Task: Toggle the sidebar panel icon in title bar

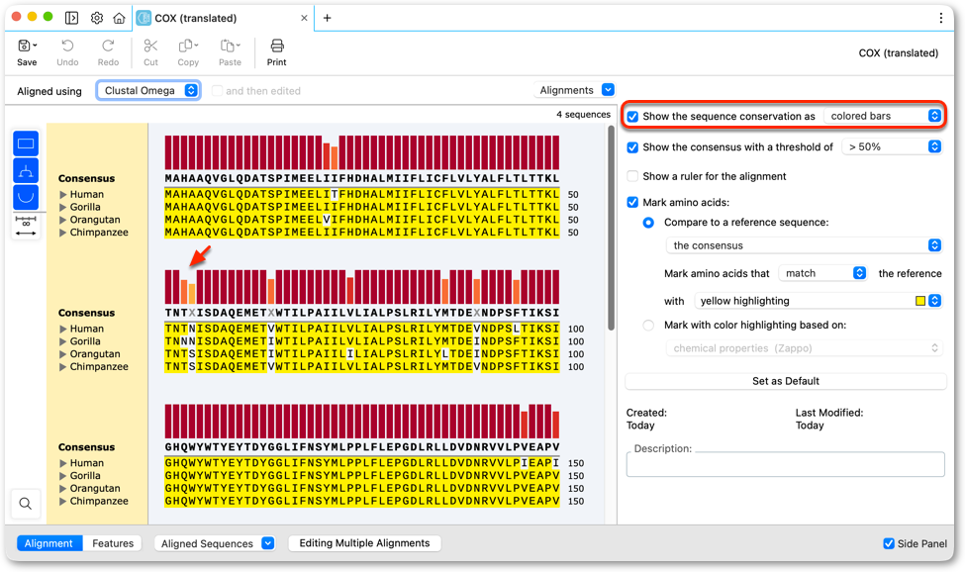Action: click(x=71, y=18)
